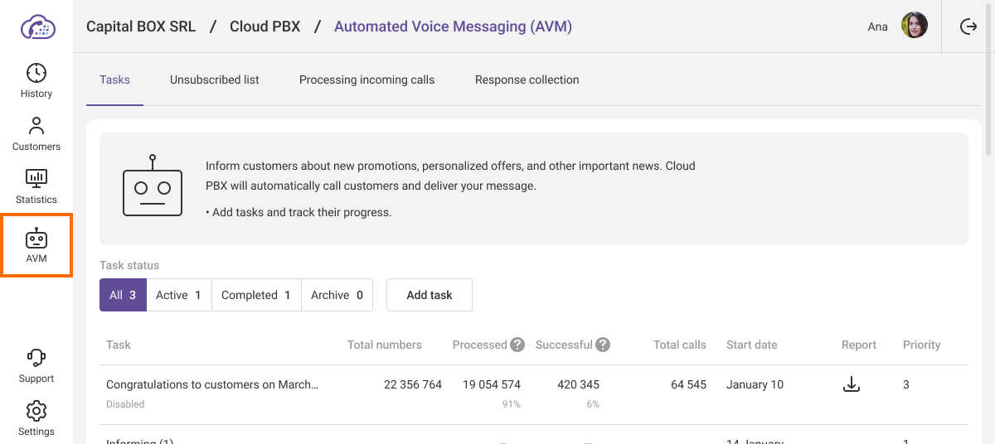Show Archive tasks filter
995x444 pixels.
[337, 295]
